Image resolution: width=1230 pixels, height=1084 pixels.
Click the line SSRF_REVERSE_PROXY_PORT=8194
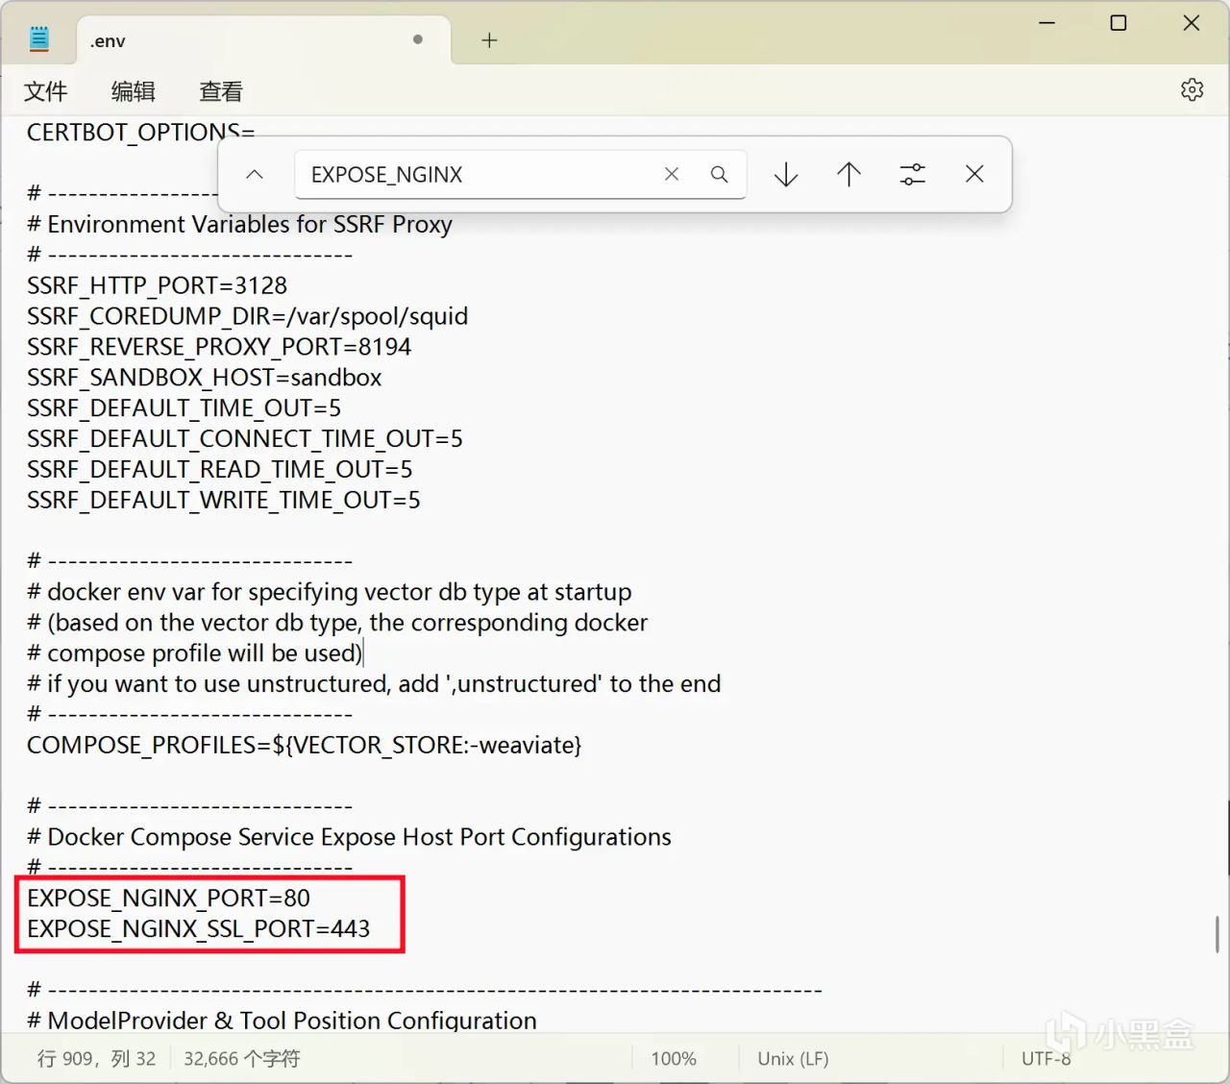[x=219, y=347]
